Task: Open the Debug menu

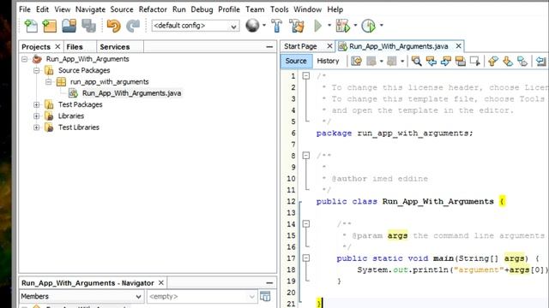Action: (x=202, y=9)
